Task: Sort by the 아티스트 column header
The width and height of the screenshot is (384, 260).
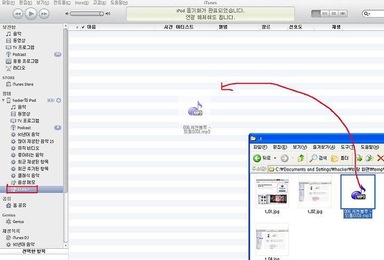Action: (x=185, y=27)
